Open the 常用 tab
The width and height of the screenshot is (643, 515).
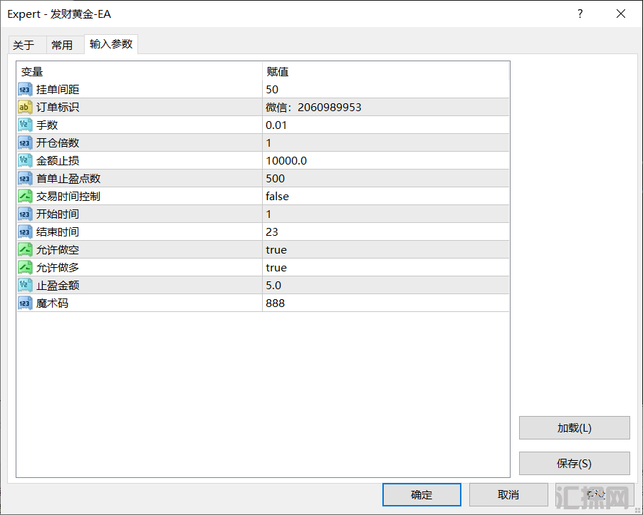[62, 45]
